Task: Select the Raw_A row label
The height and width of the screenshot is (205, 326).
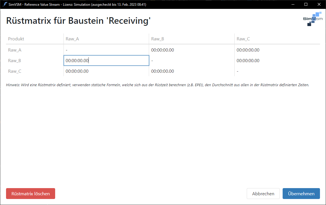Action: coord(15,50)
